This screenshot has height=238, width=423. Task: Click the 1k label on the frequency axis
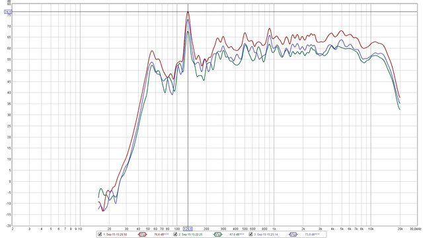click(274, 229)
